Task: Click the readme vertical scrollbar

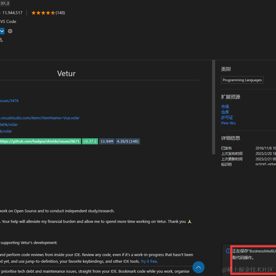Action: pyautogui.click(x=214, y=107)
